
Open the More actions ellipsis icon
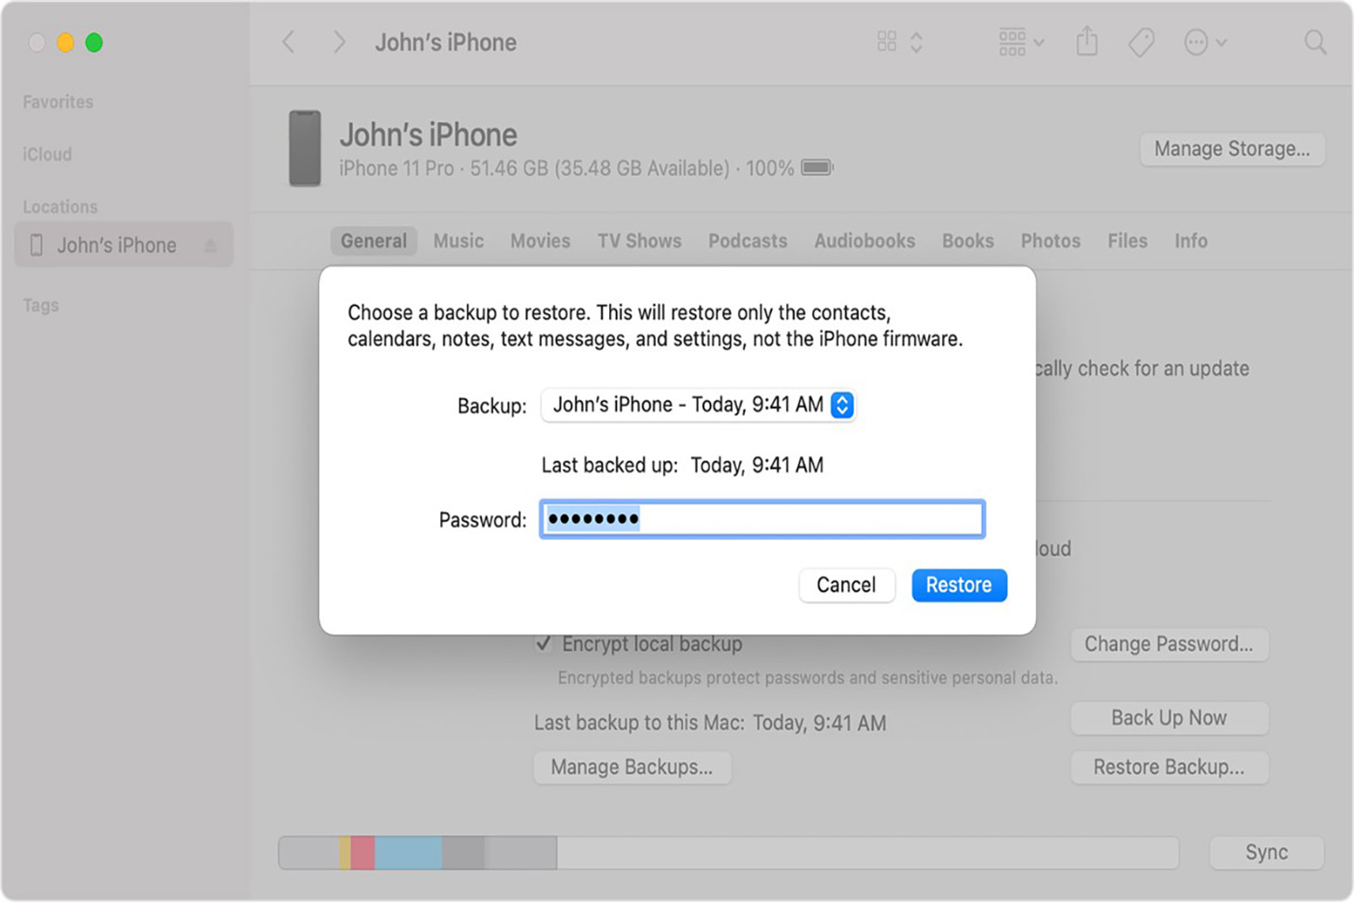1195,41
